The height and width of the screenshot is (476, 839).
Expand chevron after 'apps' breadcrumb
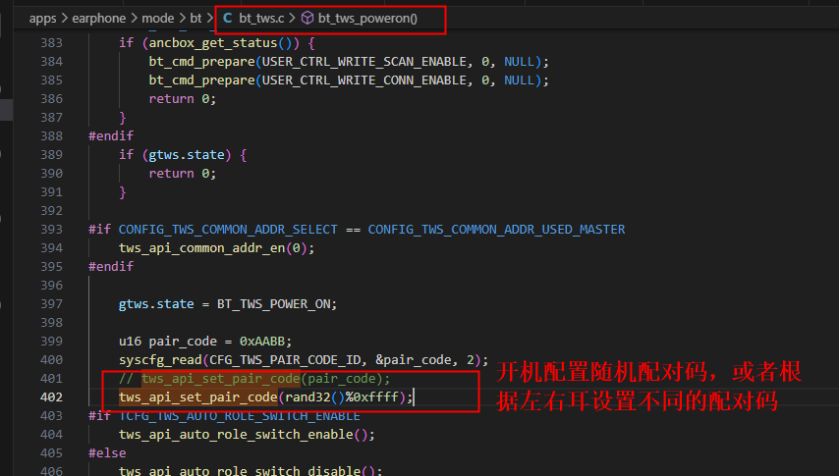pyautogui.click(x=64, y=19)
